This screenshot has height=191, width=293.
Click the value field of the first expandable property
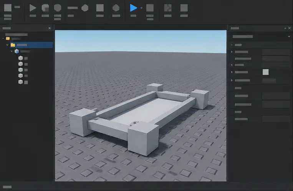pos(276,52)
